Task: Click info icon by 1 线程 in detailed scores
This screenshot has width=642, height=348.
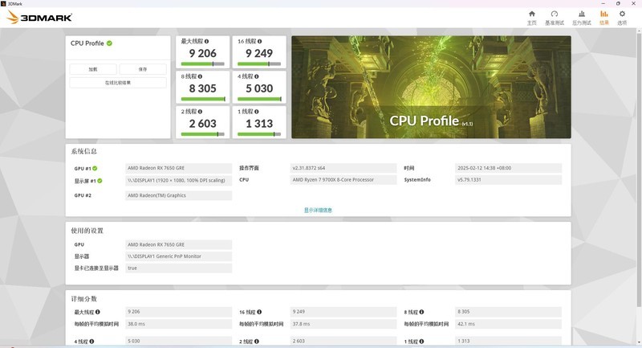Action: coord(422,342)
